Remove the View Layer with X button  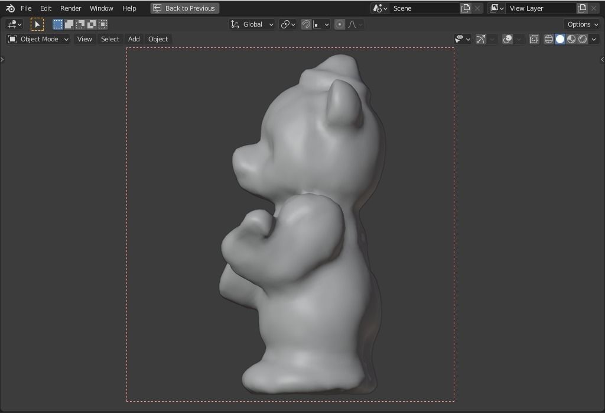594,8
